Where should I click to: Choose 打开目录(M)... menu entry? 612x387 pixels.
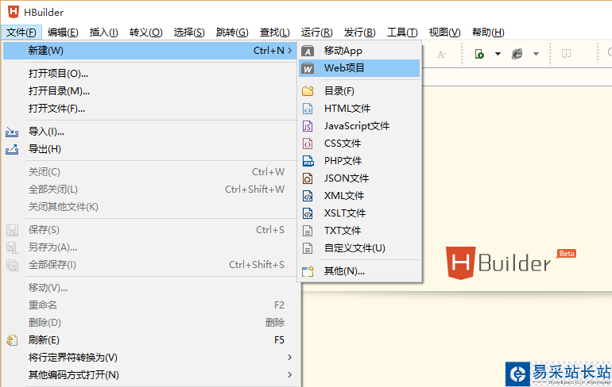pos(150,91)
